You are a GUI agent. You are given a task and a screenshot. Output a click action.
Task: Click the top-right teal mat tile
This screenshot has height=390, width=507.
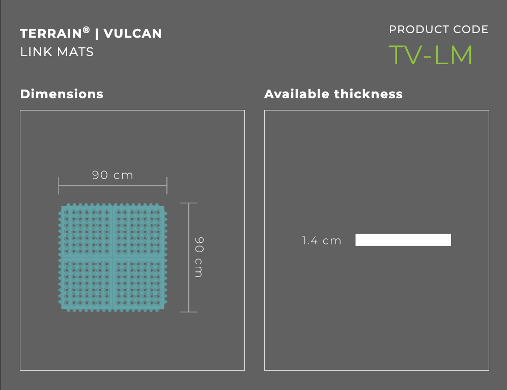(139, 232)
